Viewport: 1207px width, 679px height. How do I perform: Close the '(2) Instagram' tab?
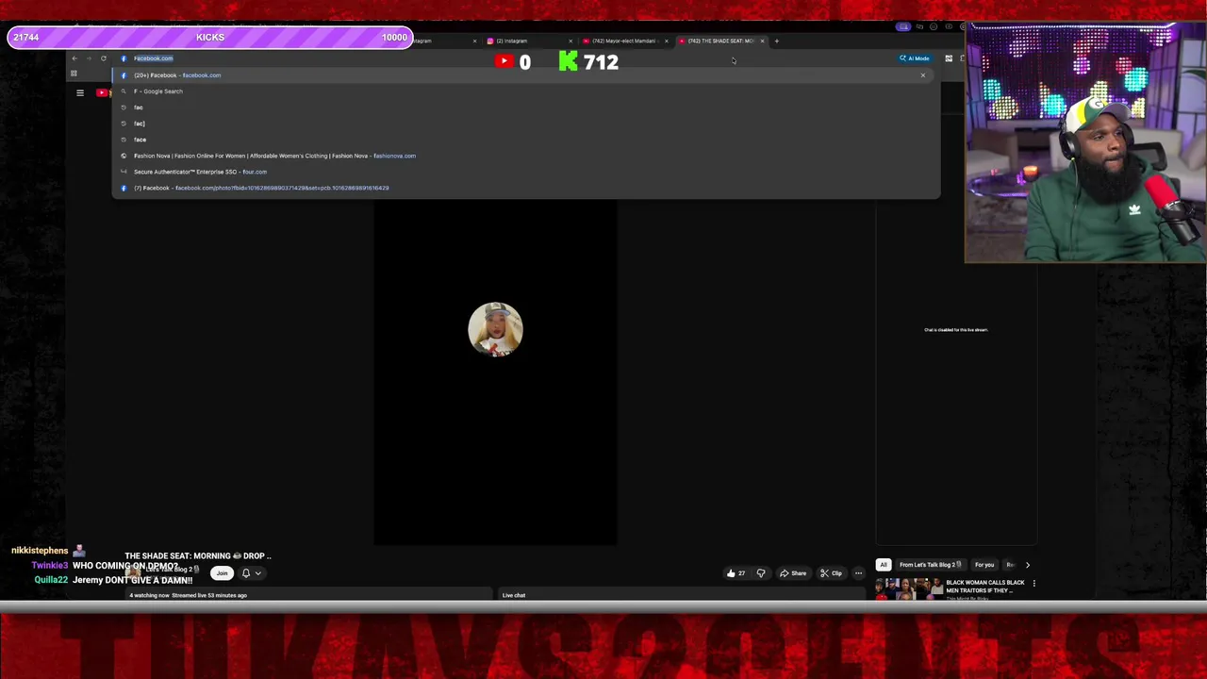click(x=570, y=41)
